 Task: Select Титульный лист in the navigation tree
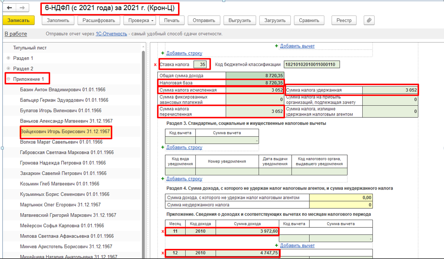coord(30,48)
